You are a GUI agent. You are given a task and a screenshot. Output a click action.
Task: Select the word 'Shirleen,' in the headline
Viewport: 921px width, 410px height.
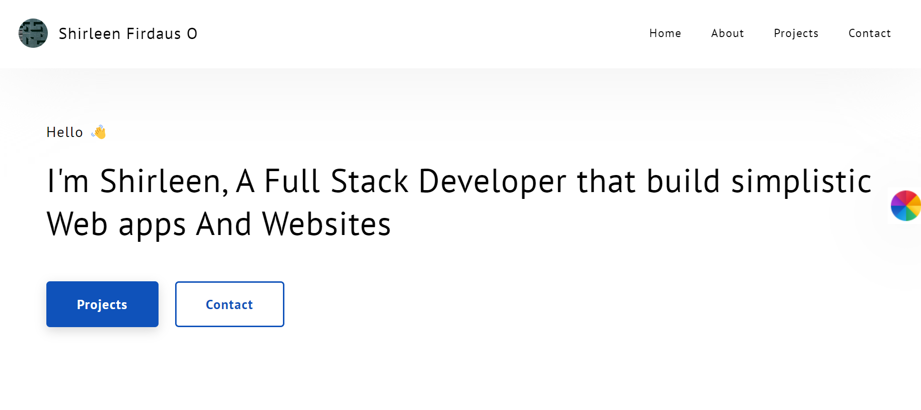[x=164, y=181]
